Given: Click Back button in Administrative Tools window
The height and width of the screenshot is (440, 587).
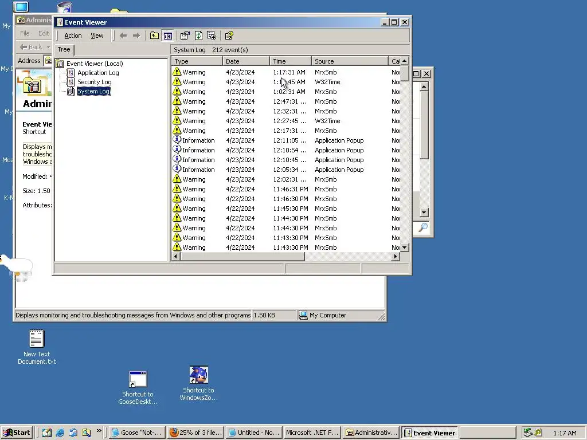Looking at the screenshot, I should [31, 47].
